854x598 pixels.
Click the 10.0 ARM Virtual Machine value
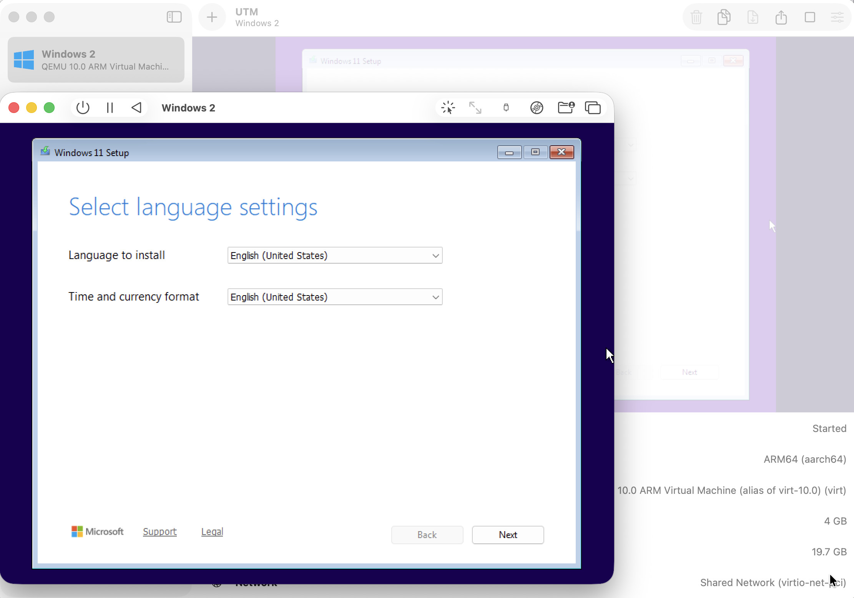(x=732, y=490)
